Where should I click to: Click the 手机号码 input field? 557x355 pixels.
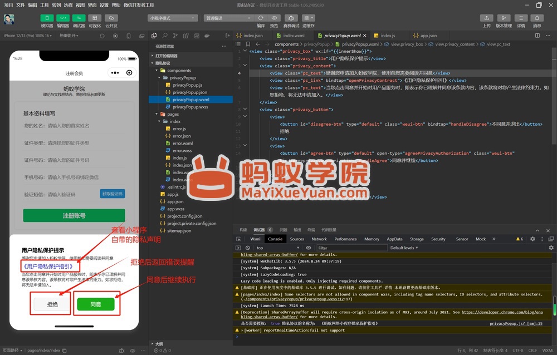74,177
